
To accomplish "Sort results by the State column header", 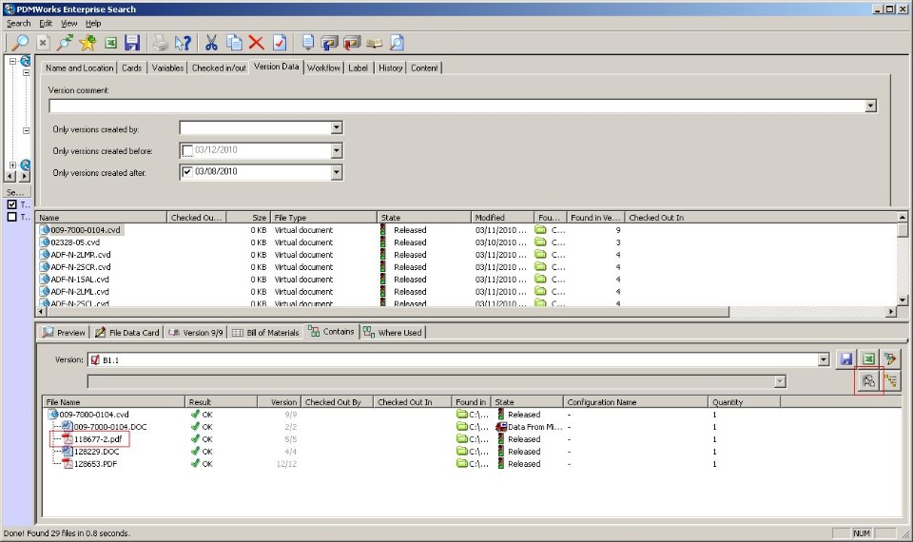I will pos(424,217).
